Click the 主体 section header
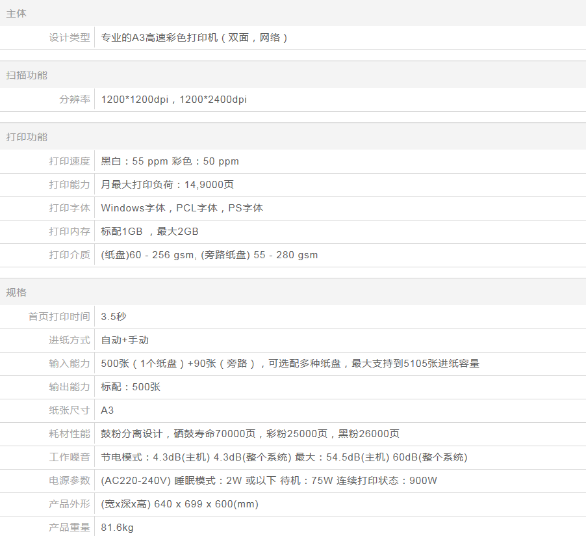This screenshot has height=536, width=586. (16, 14)
